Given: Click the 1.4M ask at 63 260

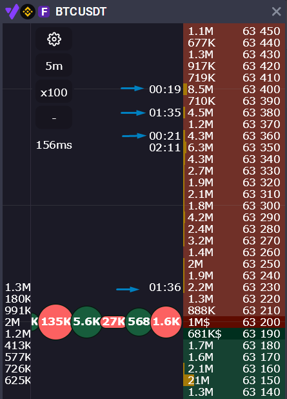Looking at the screenshot, I should (234, 252).
